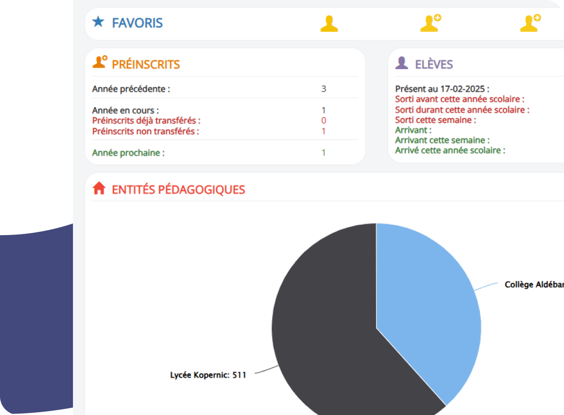Viewport: 564px width, 415px height.
Task: Select the 'Année en cours :' label
Action: point(125,110)
